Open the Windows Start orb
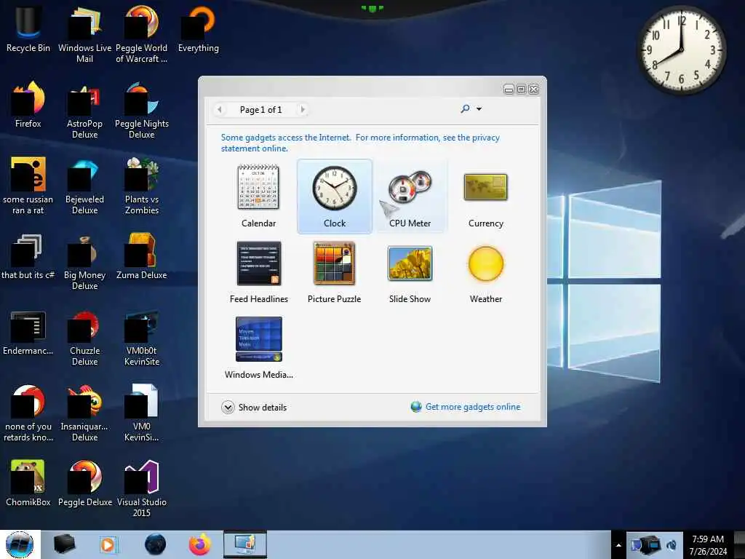The height and width of the screenshot is (559, 745). [20, 544]
